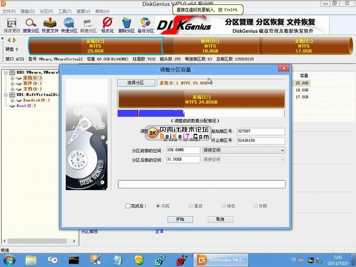This screenshot has width=356, height=267.
Task: Select 软件(D:) 18.0GB partition in disk bar
Action: point(210,46)
